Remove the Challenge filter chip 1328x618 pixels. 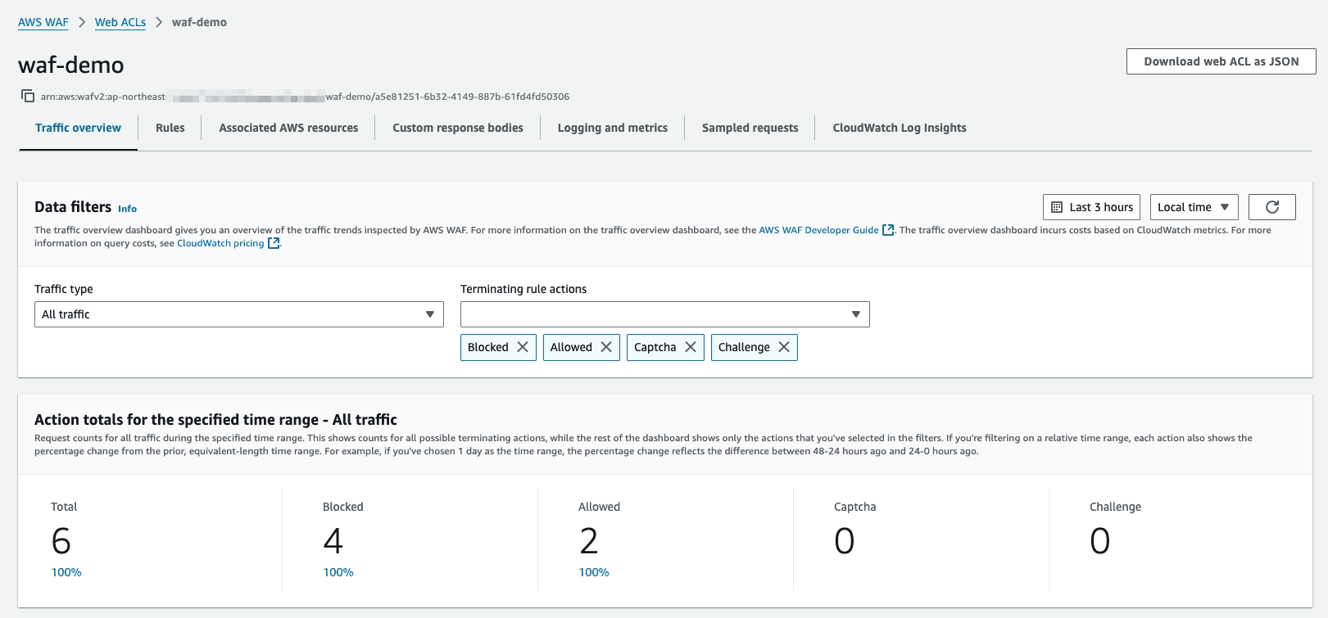784,347
